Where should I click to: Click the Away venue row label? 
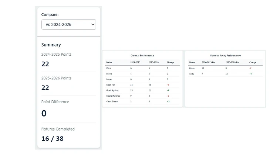point(192,74)
